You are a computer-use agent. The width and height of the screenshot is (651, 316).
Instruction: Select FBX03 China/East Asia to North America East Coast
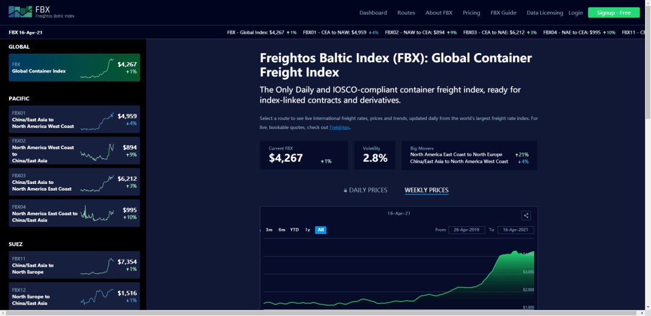coord(74,182)
